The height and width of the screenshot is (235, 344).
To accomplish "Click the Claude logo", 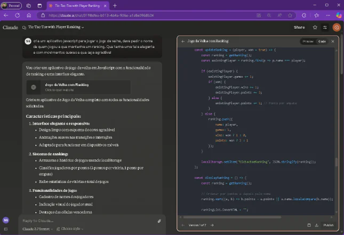I will tap(10, 27).
